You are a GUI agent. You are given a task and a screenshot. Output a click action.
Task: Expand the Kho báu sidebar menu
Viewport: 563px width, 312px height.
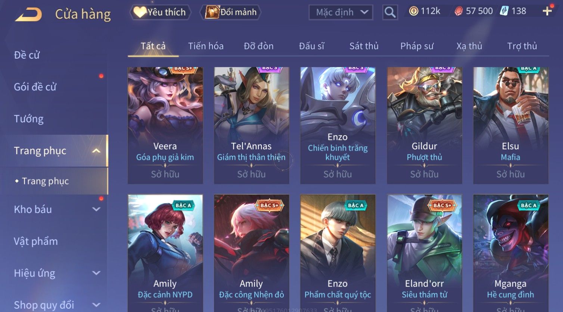point(96,209)
